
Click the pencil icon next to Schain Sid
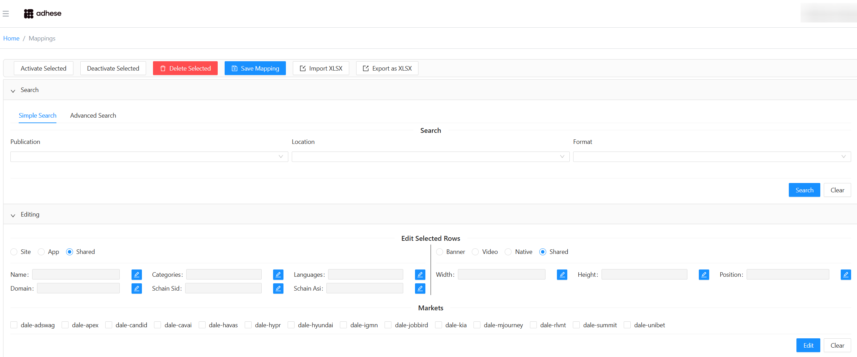tap(278, 289)
